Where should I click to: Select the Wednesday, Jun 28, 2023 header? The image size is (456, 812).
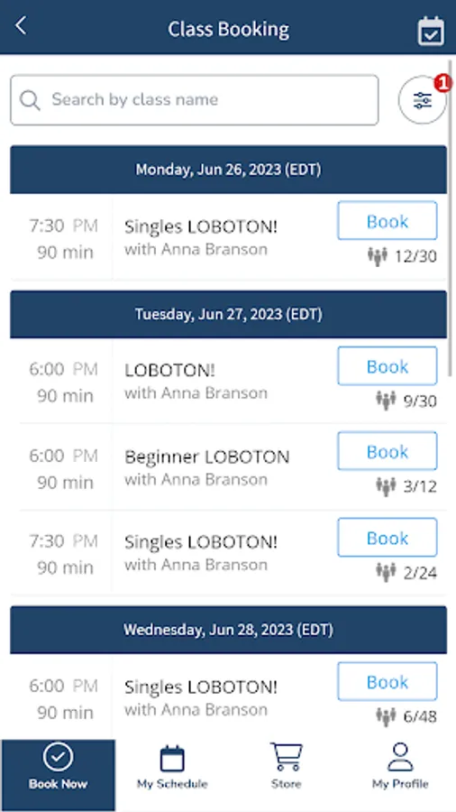click(x=229, y=630)
